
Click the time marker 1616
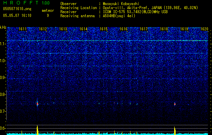124,29
